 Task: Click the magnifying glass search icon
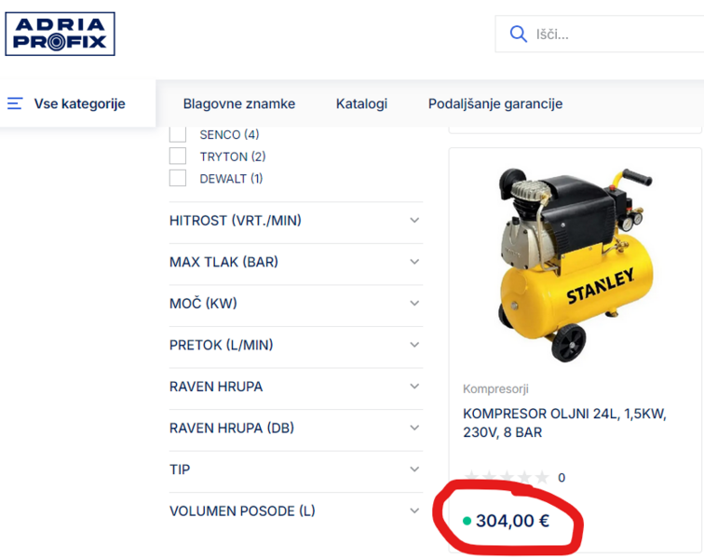tap(518, 34)
